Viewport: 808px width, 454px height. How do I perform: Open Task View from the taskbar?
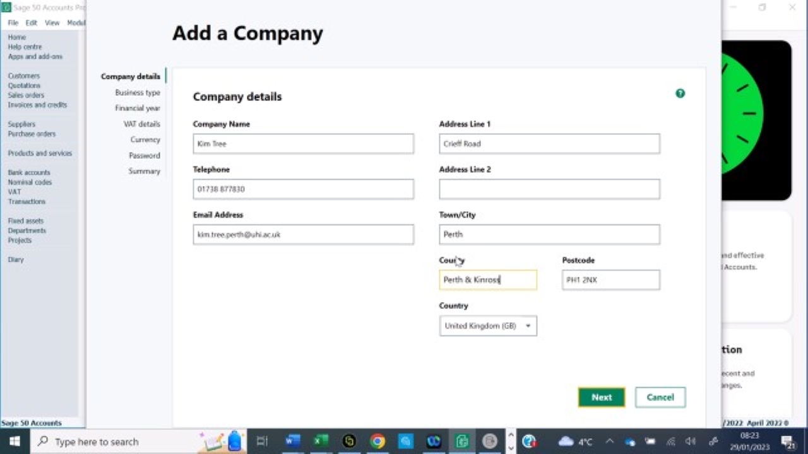(x=262, y=441)
